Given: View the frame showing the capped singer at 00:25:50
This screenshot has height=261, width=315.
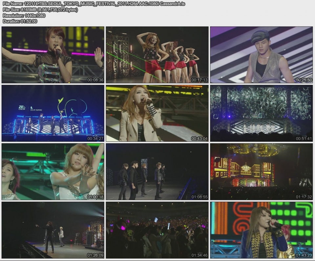Looking at the screenshot, I should 262,54.
